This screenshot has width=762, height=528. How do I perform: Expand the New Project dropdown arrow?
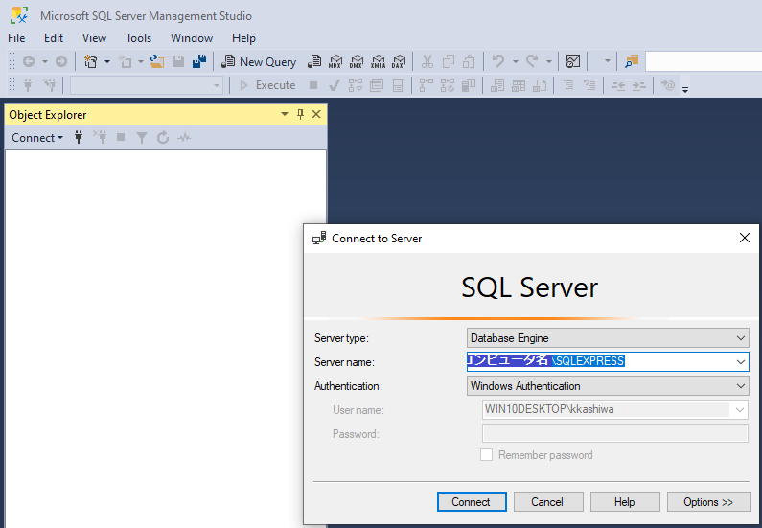107,61
